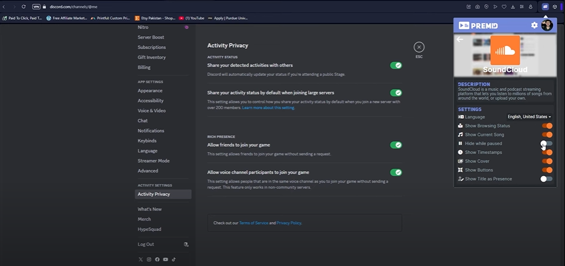Screen dimensions: 565x266
Task: Open Discord's YouTube social link icon
Action: point(165,259)
